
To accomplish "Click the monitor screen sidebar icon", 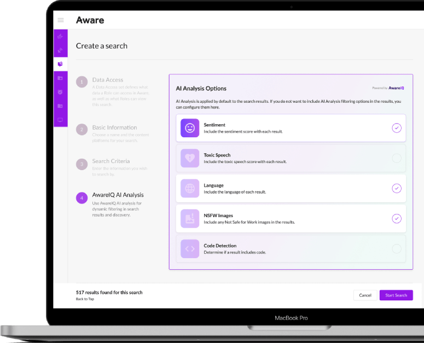I will click(60, 120).
